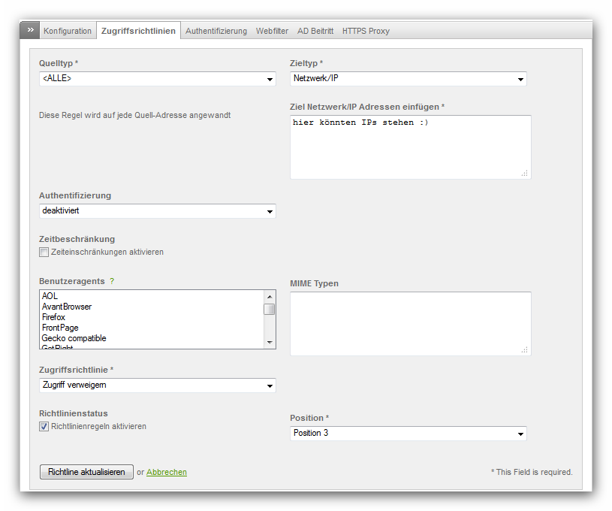Open the Zugriffsrichtlinie dropdown

tap(157, 386)
